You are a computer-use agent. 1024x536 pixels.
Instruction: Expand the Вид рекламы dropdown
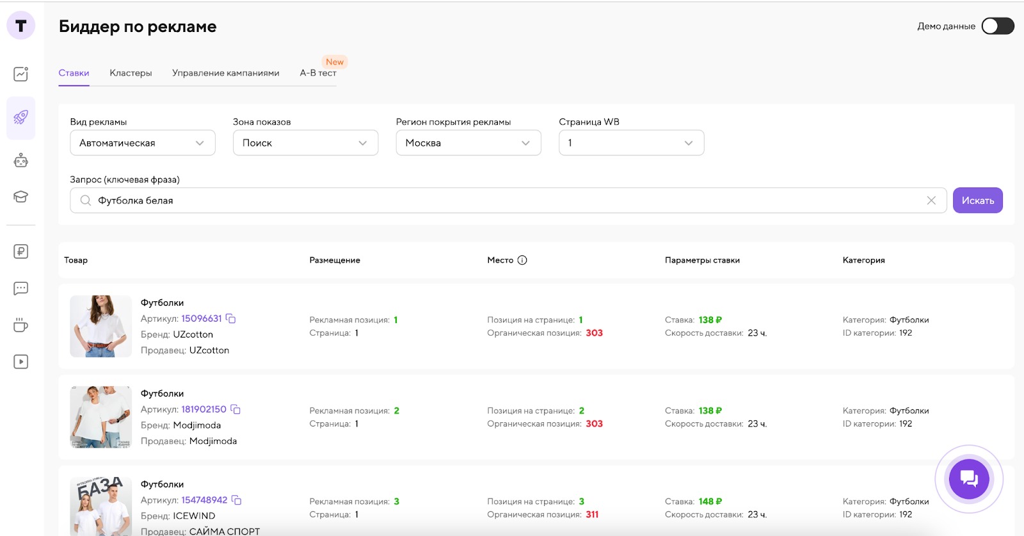[x=142, y=143]
